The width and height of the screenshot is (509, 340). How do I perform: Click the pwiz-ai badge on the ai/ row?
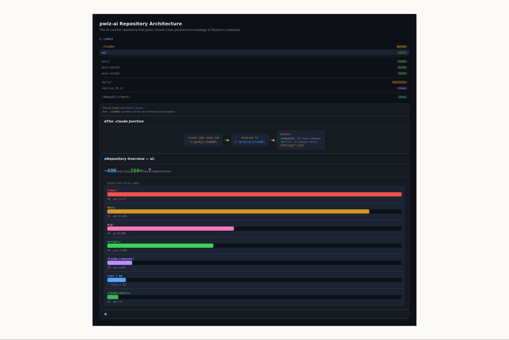(402, 53)
